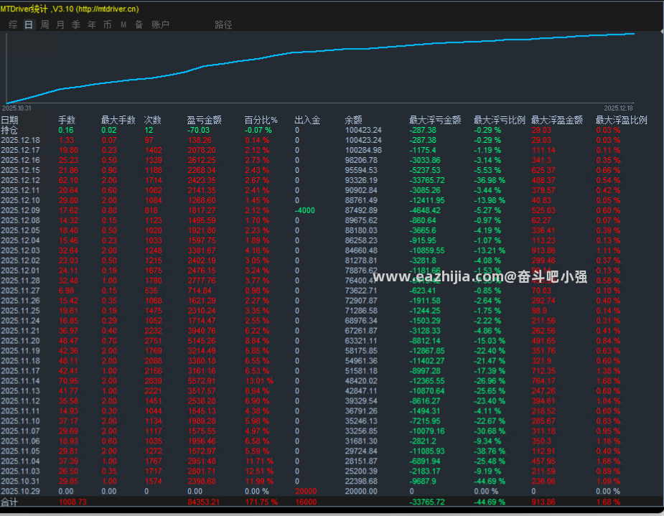Click the 余额 column header
This screenshot has height=516, width=664.
[x=353, y=121]
